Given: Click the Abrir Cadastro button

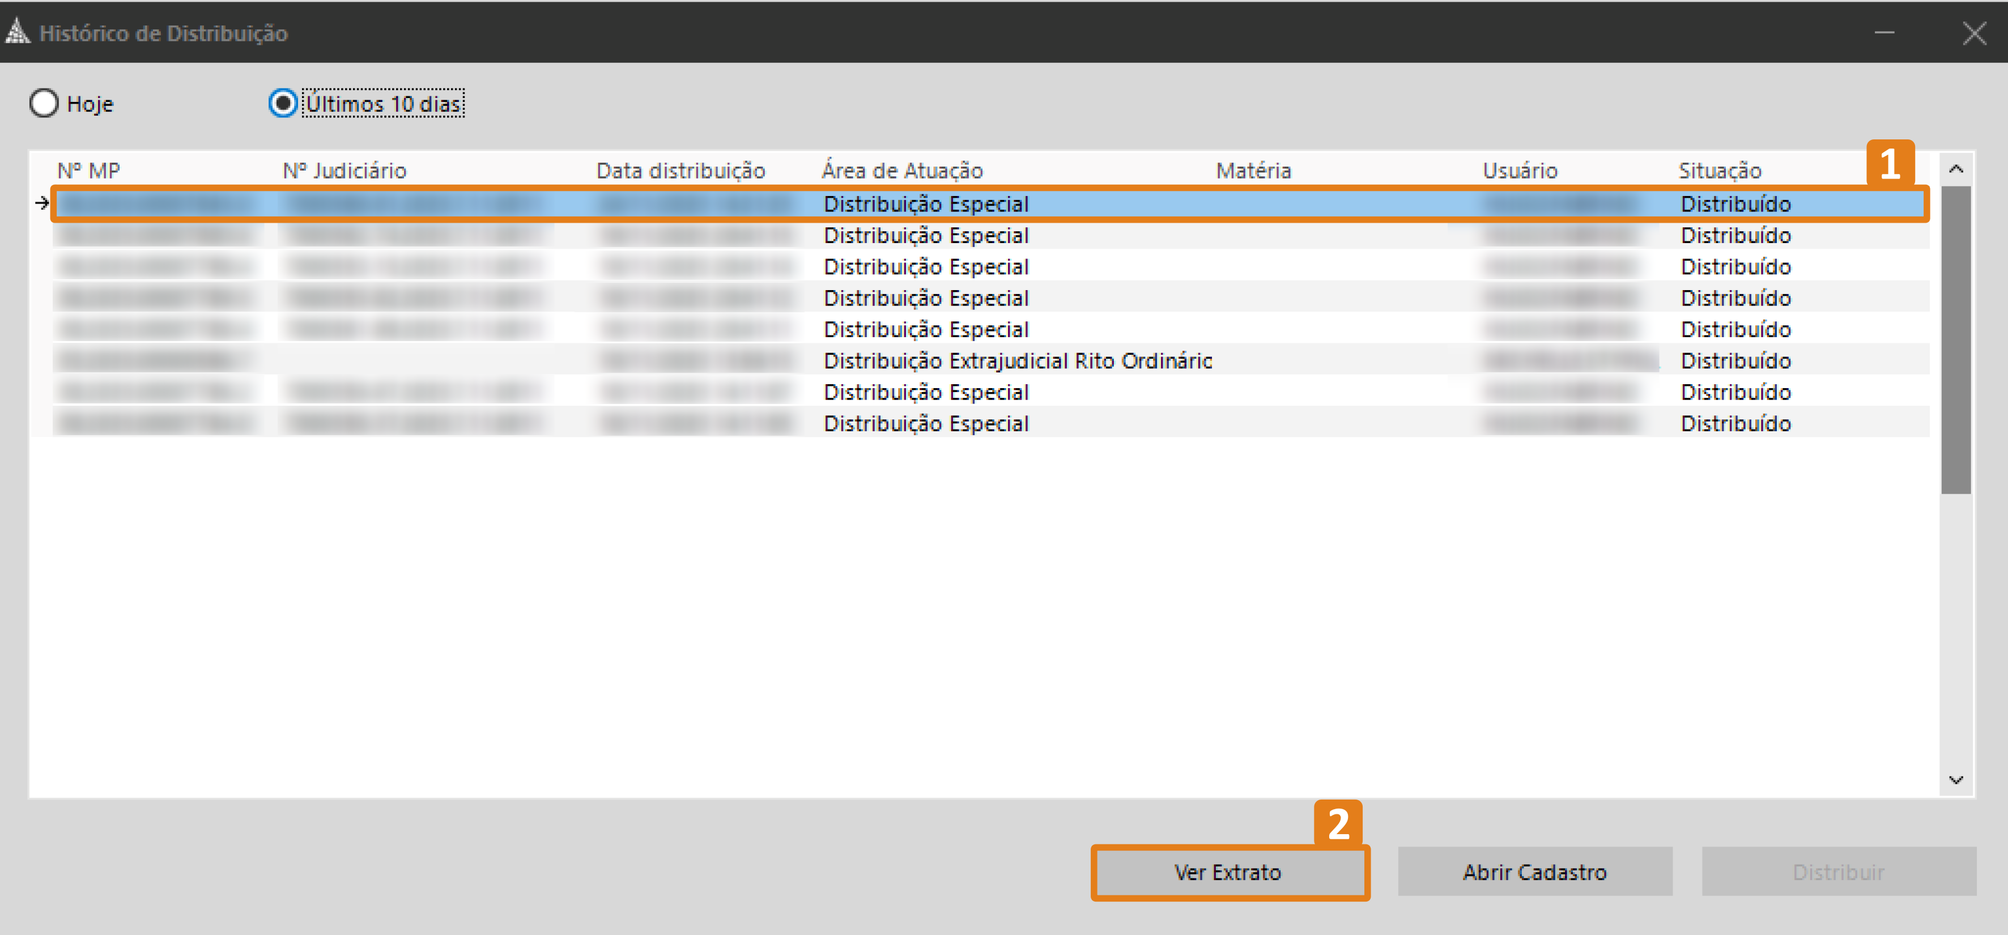Looking at the screenshot, I should pos(1534,872).
